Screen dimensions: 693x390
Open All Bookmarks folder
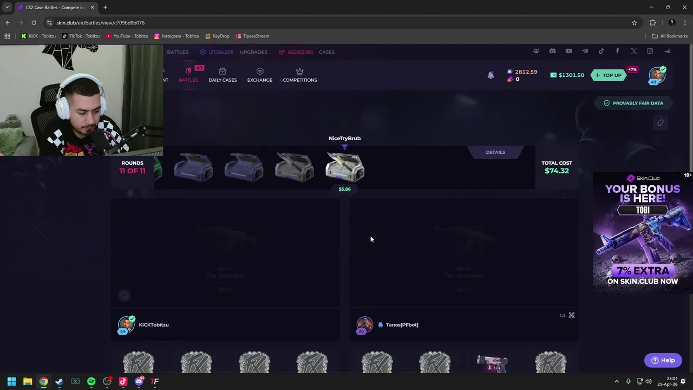tap(670, 36)
